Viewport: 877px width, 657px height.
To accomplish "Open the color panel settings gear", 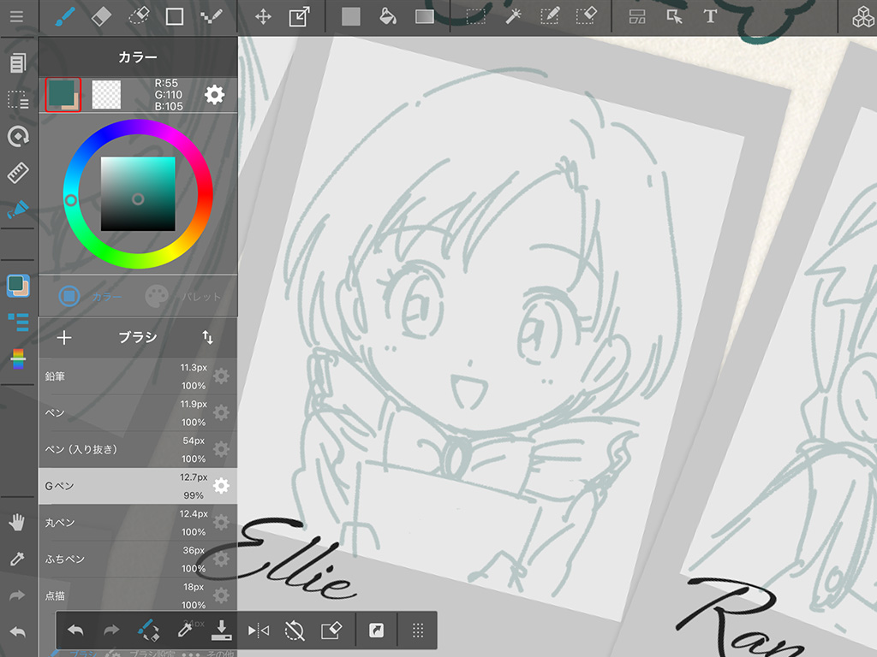I will click(214, 95).
